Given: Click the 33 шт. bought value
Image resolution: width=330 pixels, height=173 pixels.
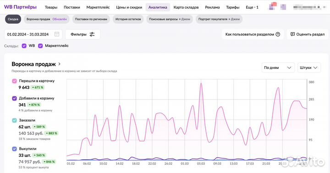Looking at the screenshot, I should click(x=25, y=155).
